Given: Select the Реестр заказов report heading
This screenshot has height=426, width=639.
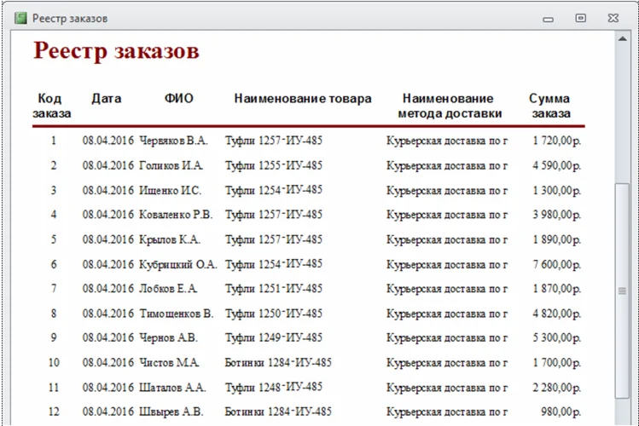Looking at the screenshot, I should pyautogui.click(x=116, y=51).
